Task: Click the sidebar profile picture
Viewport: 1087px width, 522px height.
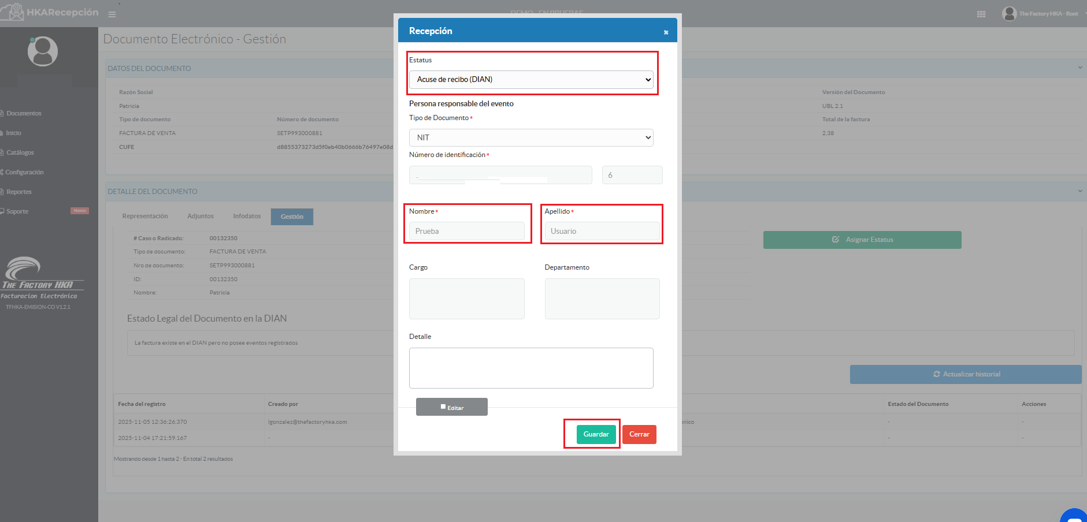Action: coord(43,51)
